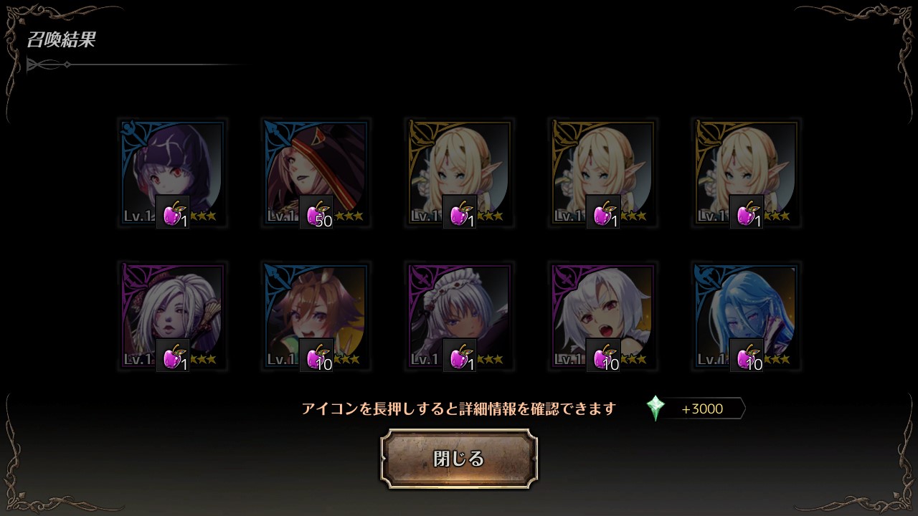Select the brown-haired animal-eared girl card
Image resolution: width=918 pixels, height=516 pixels.
(x=316, y=316)
